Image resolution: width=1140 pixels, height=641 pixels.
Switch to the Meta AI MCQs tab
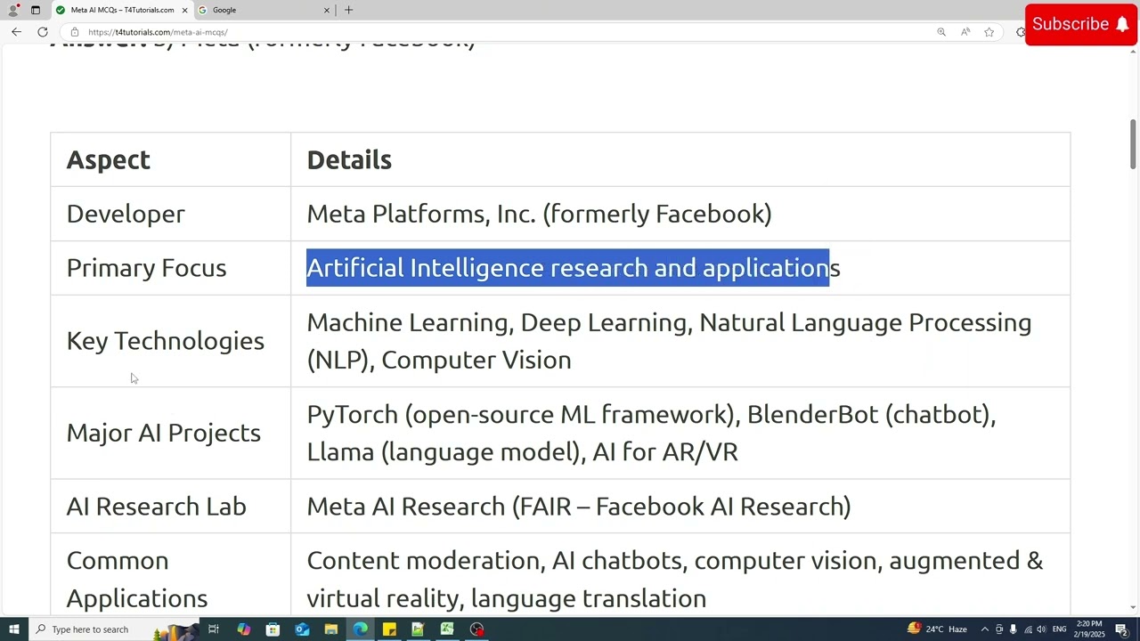pos(121,10)
